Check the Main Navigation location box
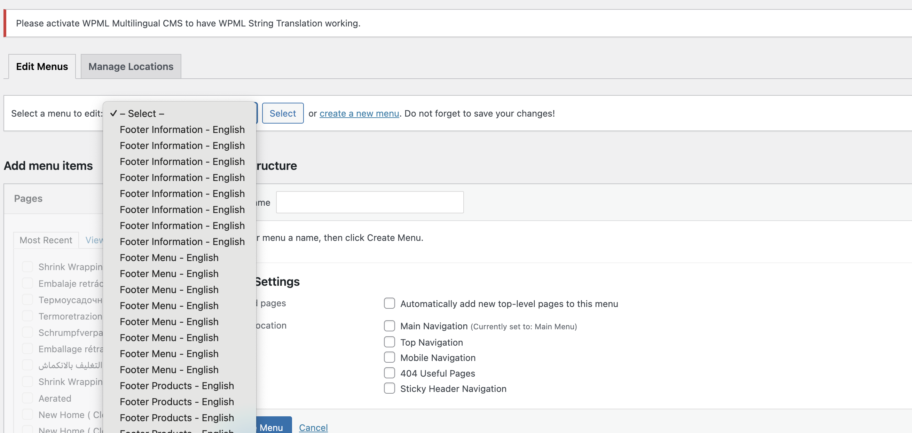The image size is (912, 433). pyautogui.click(x=389, y=326)
